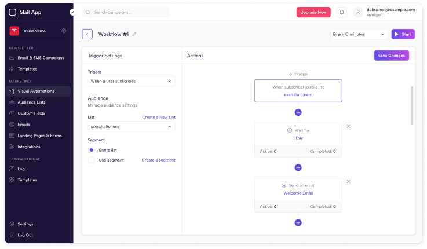
Task: Delete the Send an email step
Action: (x=348, y=181)
